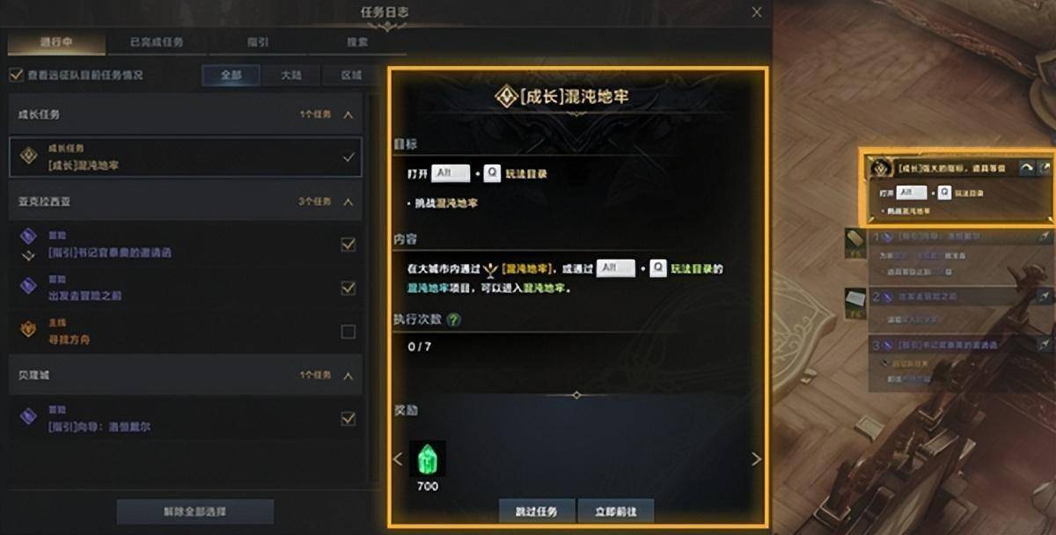Open the 搜索 tab
This screenshot has width=1056, height=535.
coord(356,41)
